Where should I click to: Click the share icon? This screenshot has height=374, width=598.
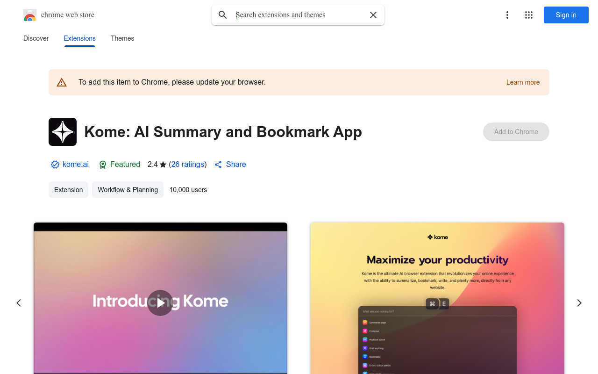[x=218, y=165]
